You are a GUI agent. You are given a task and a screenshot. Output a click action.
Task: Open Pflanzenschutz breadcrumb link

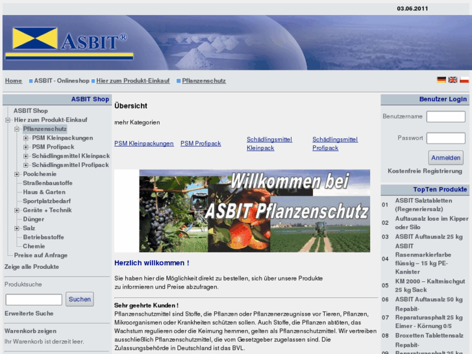click(x=204, y=81)
